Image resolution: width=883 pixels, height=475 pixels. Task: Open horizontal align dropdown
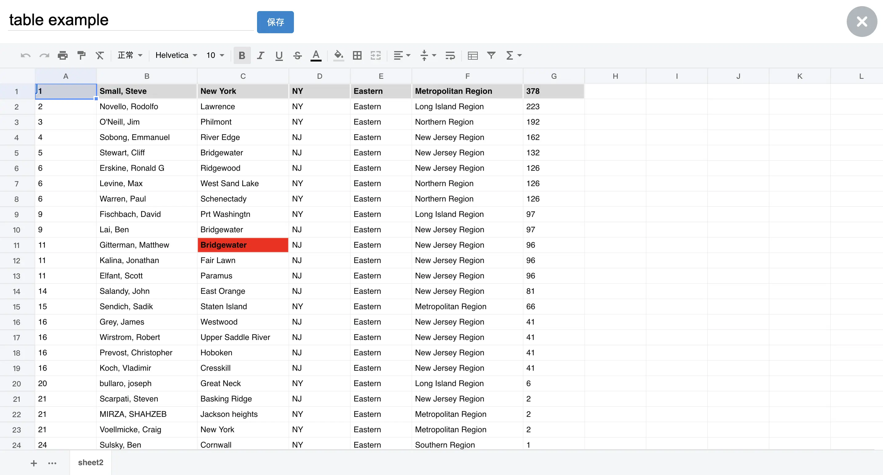click(402, 56)
